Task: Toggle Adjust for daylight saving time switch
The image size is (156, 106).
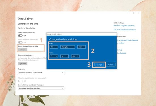Action: (20, 81)
